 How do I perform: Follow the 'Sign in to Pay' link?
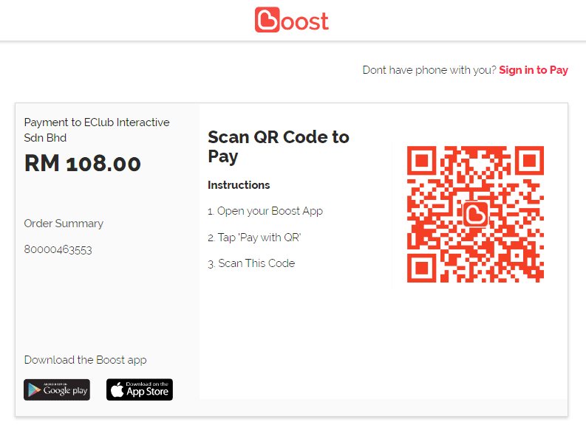(x=534, y=70)
